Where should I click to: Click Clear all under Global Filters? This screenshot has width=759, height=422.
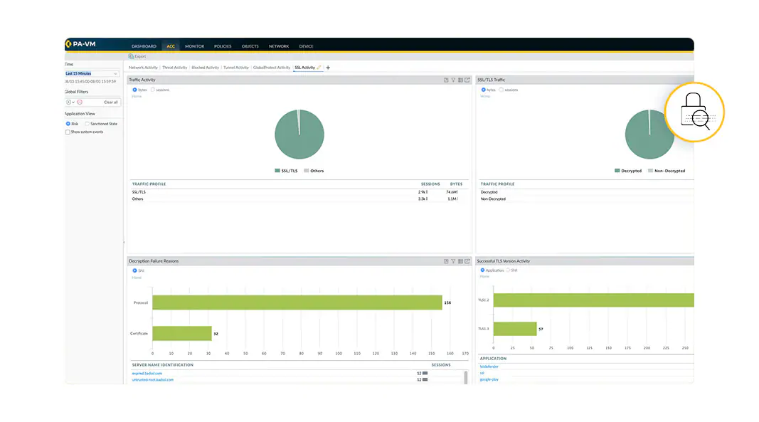[x=112, y=102]
